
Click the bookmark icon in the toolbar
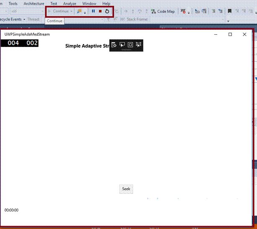point(230,11)
